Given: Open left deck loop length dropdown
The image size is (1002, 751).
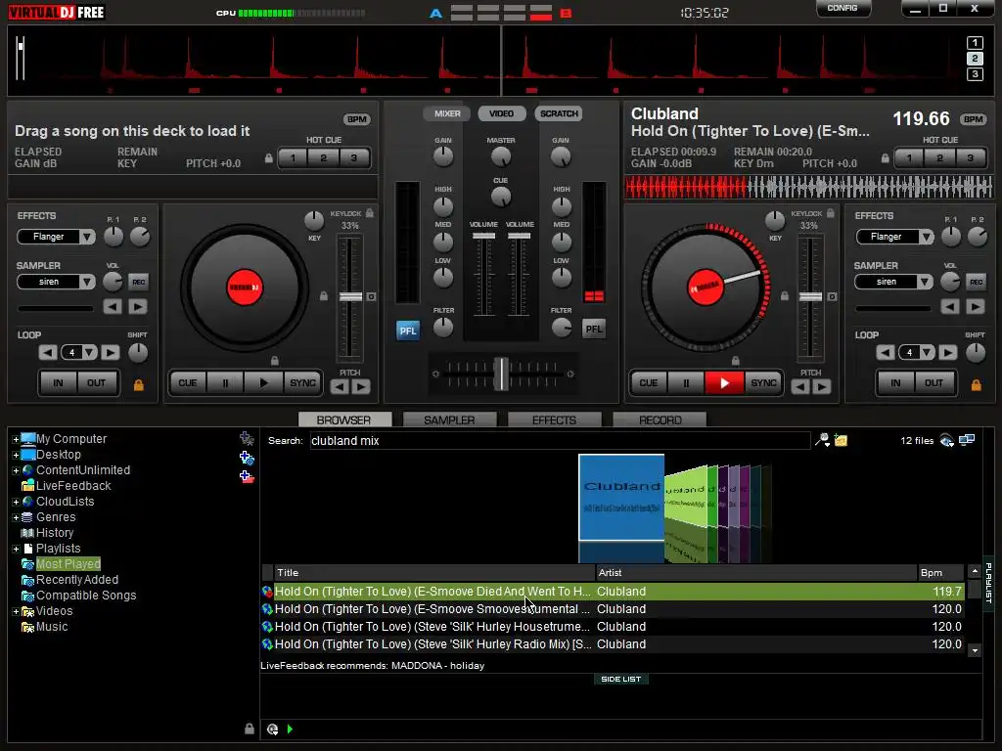Looking at the screenshot, I should coord(90,352).
